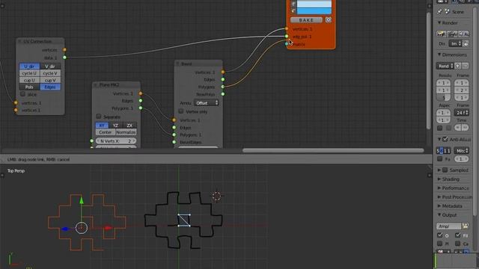This screenshot has width=479, height=269.
Task: Click the Center button in Plane MK2
Action: point(105,132)
